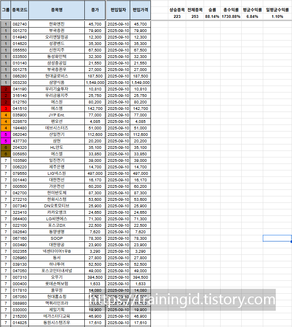Select stock code 194480
The width and height of the screenshot is (292, 327).
(19, 128)
